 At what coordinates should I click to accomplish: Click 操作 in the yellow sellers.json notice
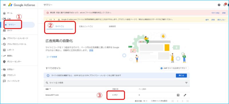click(207, 20)
